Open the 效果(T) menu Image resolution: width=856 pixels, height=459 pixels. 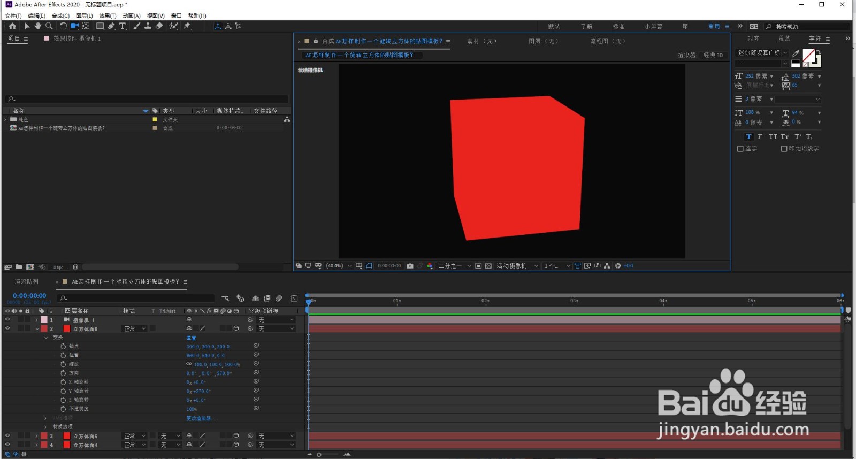click(108, 16)
